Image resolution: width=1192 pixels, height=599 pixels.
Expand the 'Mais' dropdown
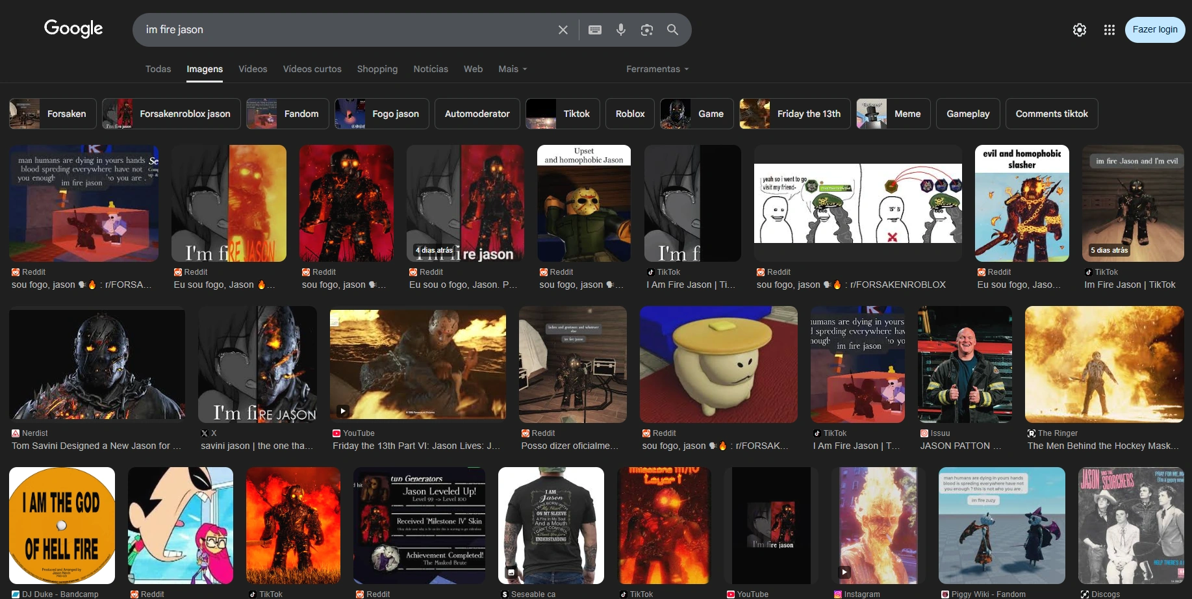point(513,69)
